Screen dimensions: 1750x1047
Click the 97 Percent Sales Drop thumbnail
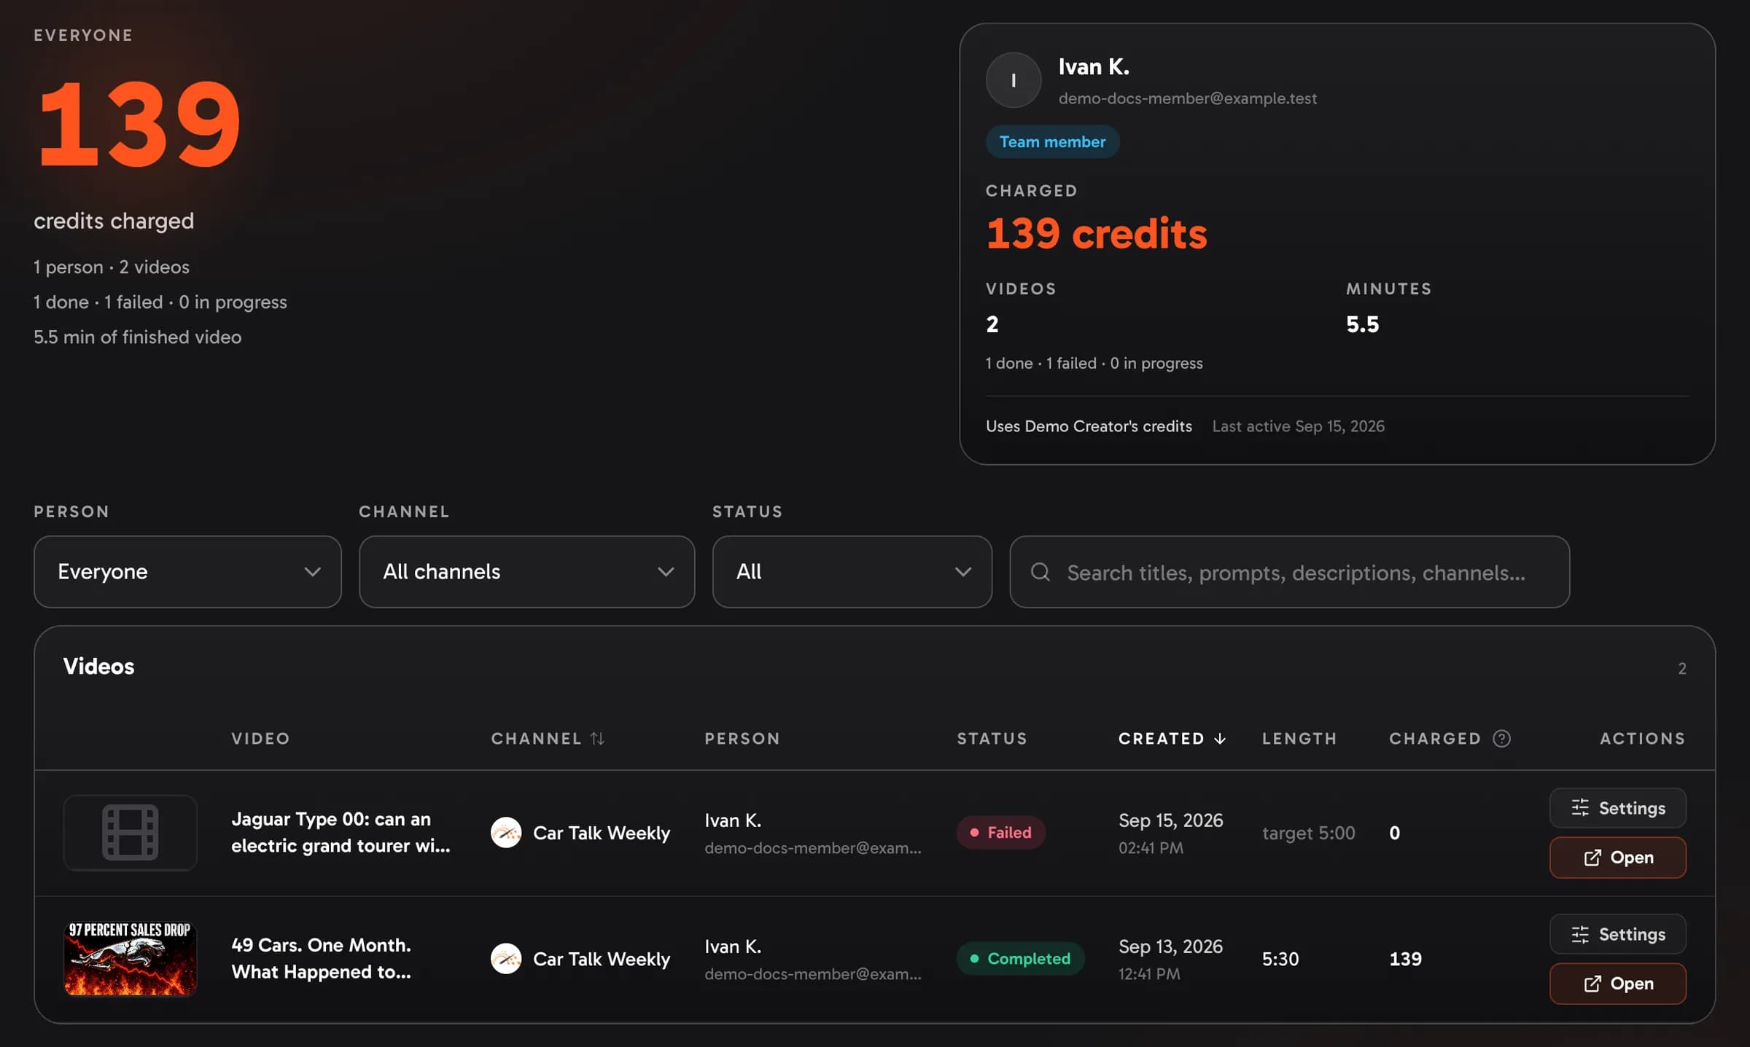pos(131,958)
